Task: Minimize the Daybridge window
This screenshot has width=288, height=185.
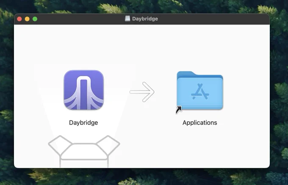Action: click(x=27, y=19)
